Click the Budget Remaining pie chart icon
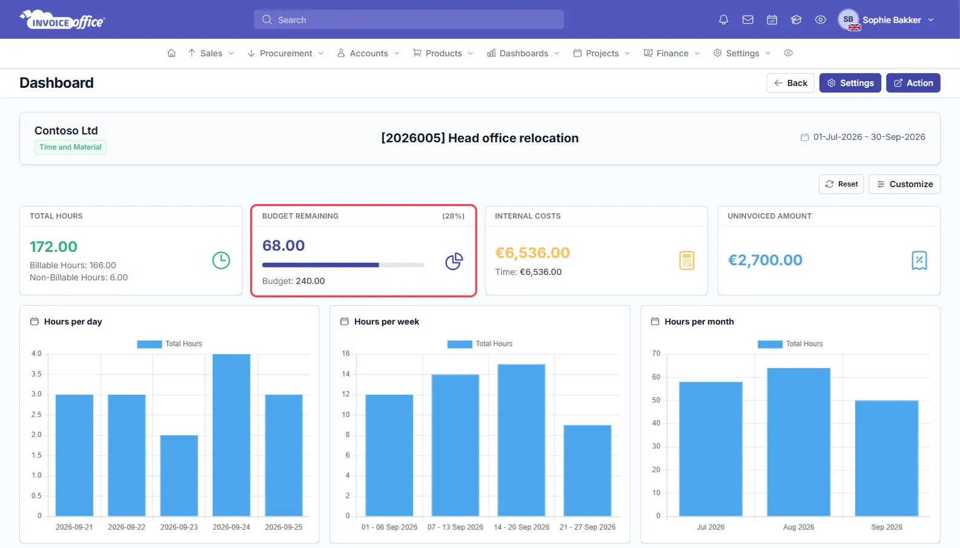 coord(454,261)
